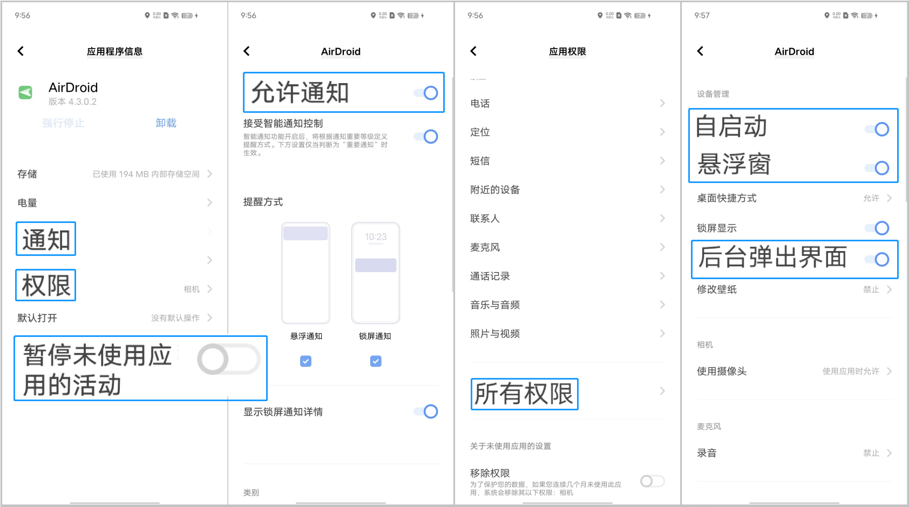
Task: Toggle 移除权限 switch
Action: (652, 481)
